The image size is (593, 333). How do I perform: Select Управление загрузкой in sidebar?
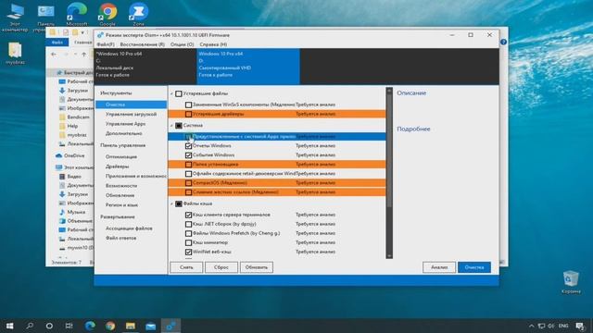click(x=131, y=114)
